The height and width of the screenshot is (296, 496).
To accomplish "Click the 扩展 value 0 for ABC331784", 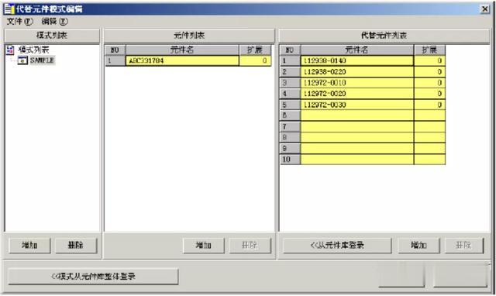I will (x=255, y=60).
